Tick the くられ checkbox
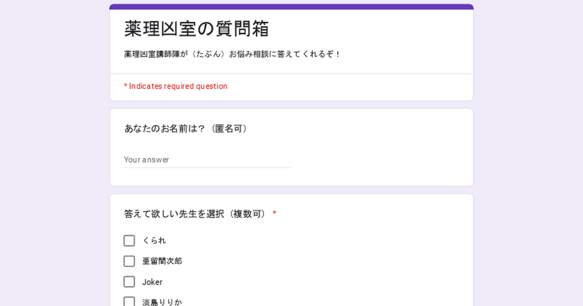Viewport: 583px width, 306px height. coord(129,240)
